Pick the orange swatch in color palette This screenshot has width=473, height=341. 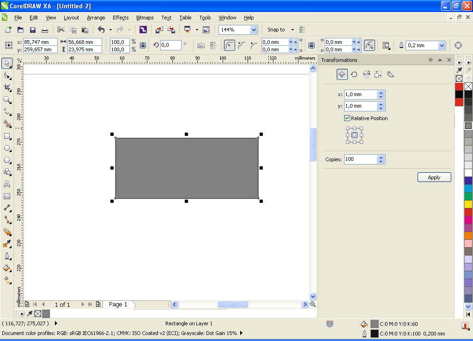point(468,236)
